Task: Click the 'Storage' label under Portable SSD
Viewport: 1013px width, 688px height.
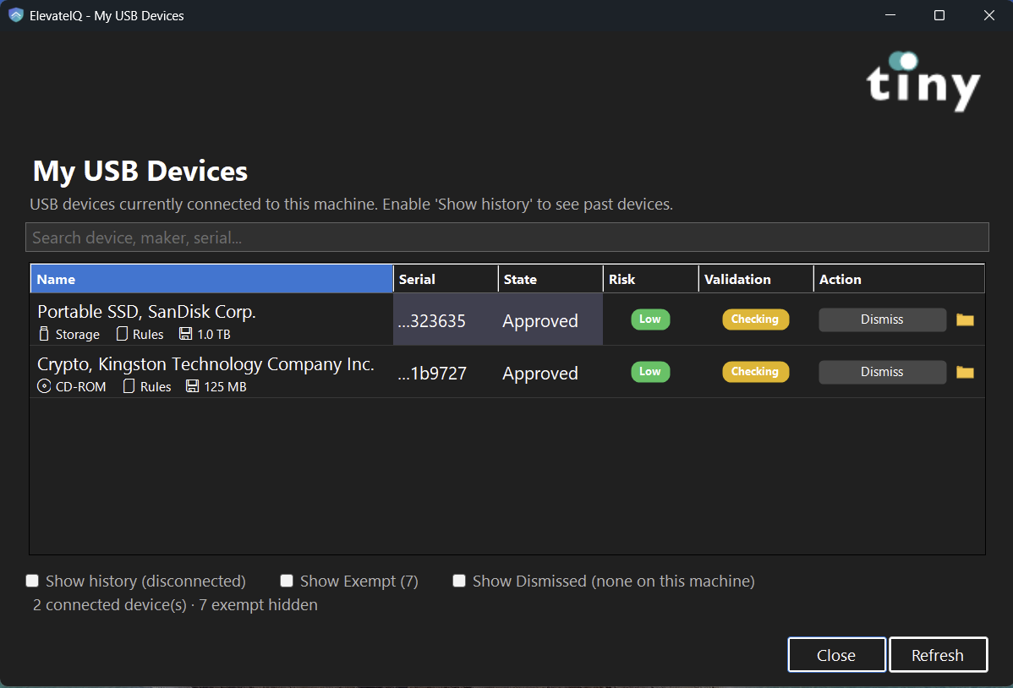Action: click(x=78, y=335)
